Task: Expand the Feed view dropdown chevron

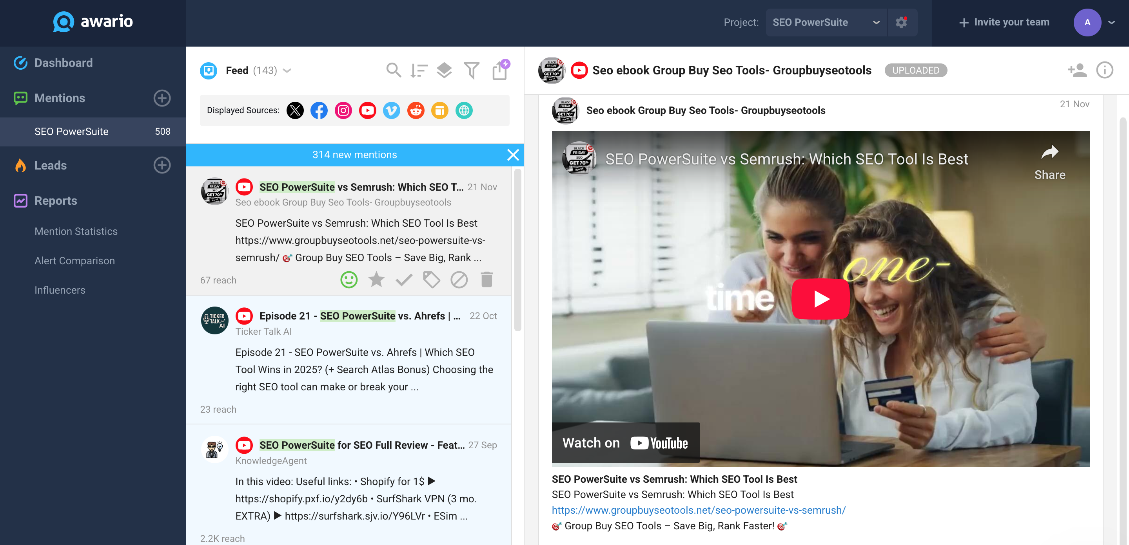Action: 287,70
